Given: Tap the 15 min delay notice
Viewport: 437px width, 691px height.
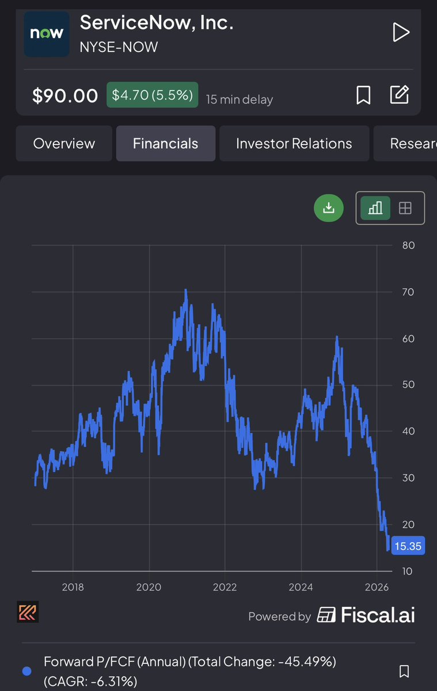Looking at the screenshot, I should [x=240, y=100].
